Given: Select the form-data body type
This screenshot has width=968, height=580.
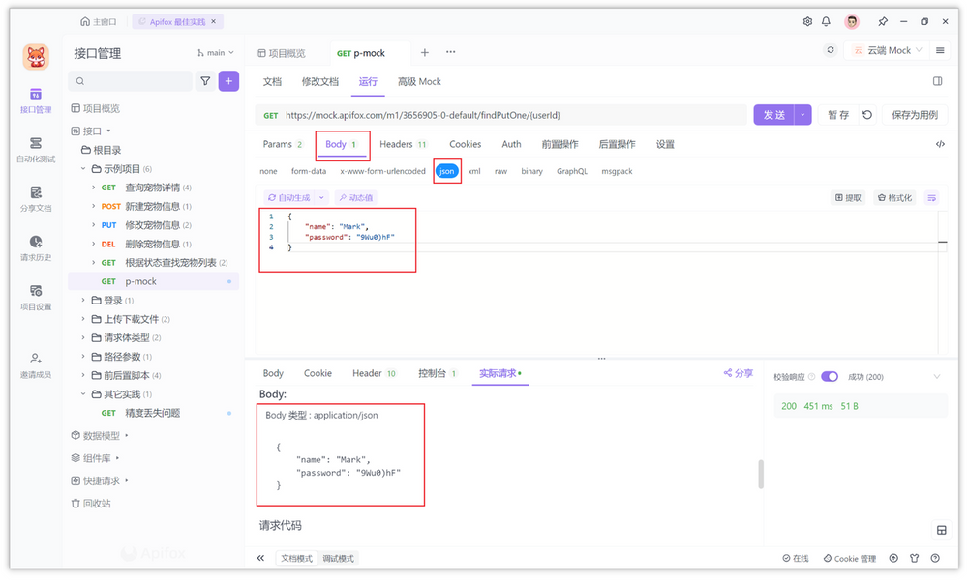Looking at the screenshot, I should coord(309,171).
